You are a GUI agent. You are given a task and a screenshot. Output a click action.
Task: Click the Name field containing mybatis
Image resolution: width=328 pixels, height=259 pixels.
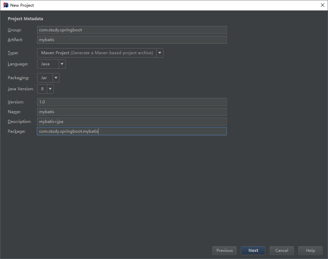click(132, 112)
